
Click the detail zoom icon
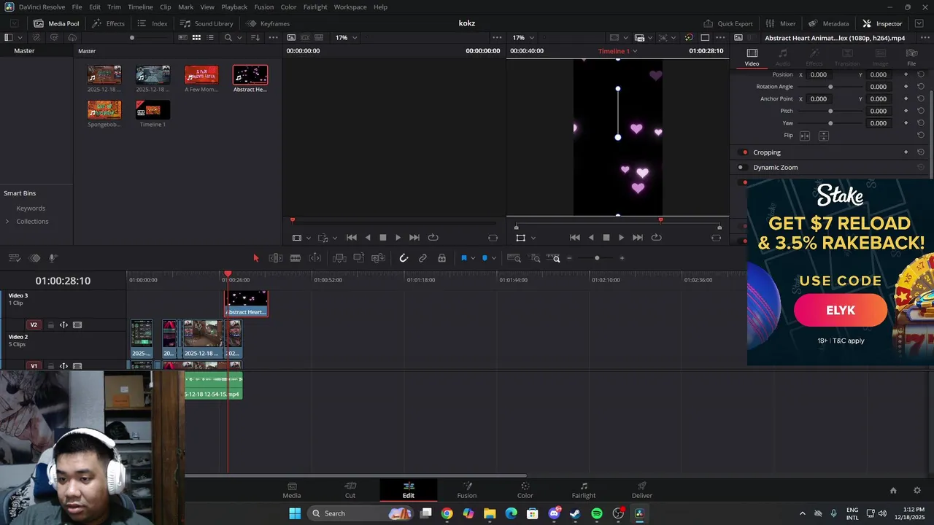[535, 258]
